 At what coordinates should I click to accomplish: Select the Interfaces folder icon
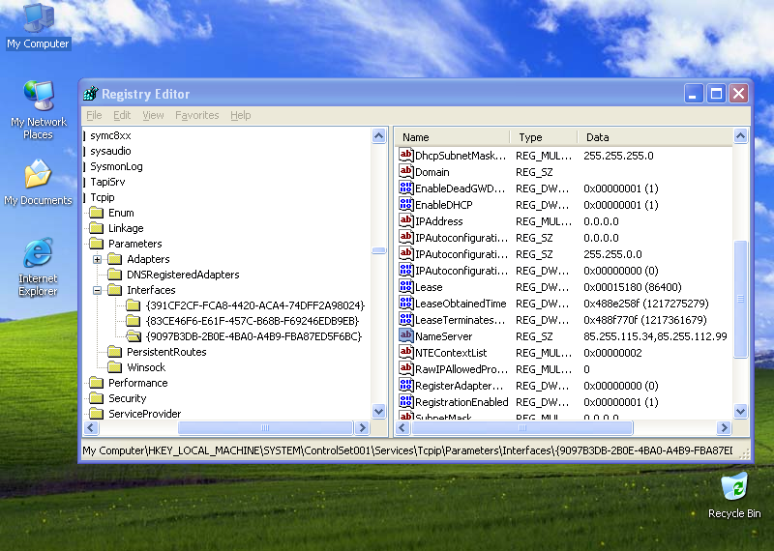click(x=114, y=290)
